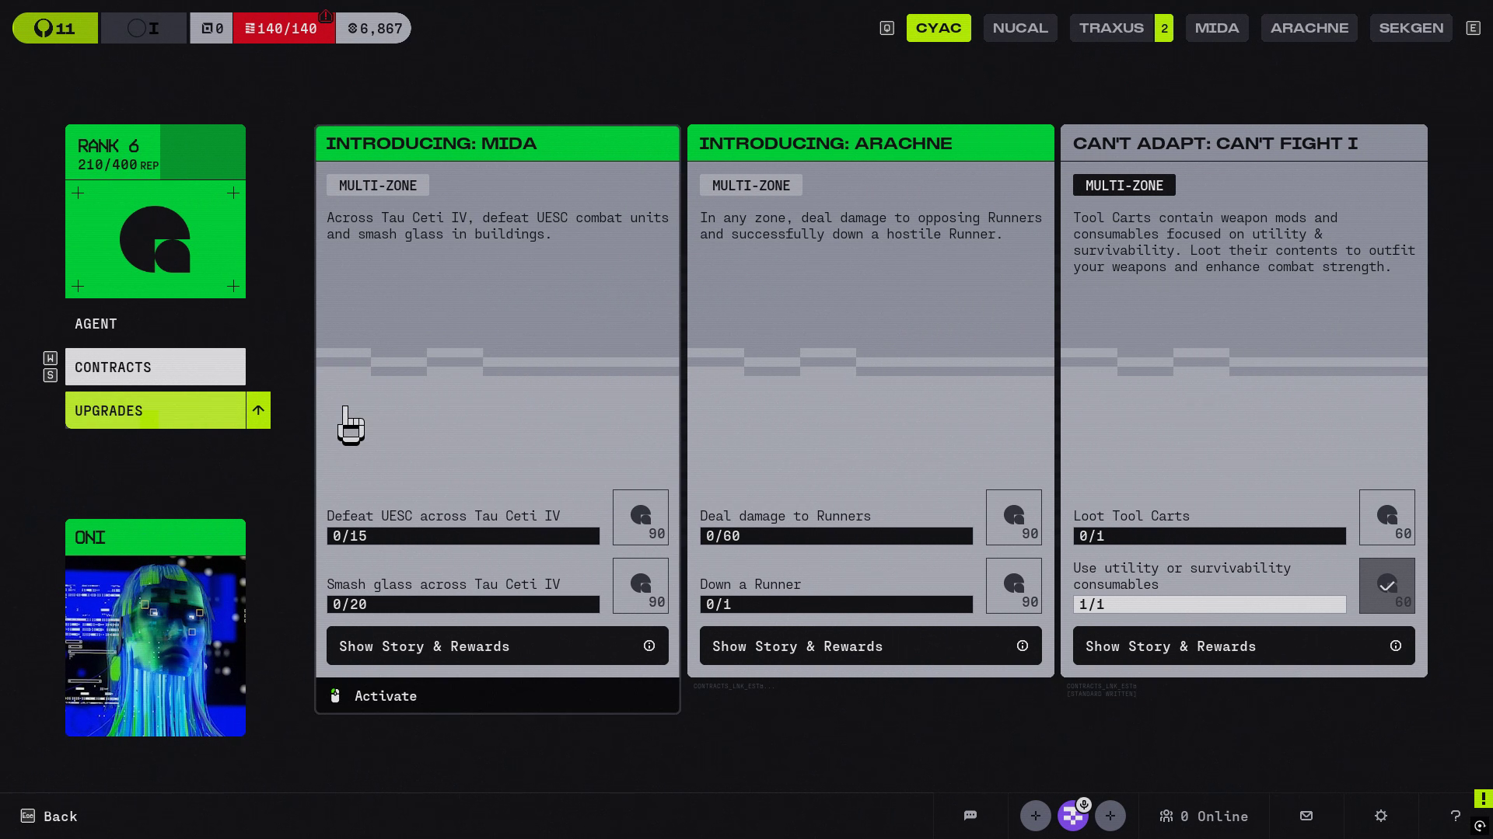Click the mail inbox icon
This screenshot has height=839, width=1493.
(1306, 816)
